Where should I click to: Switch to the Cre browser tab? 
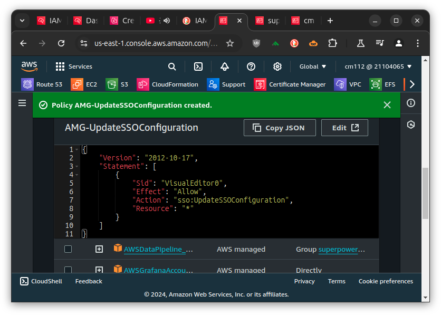122,21
